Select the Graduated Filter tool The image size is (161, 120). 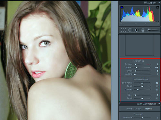(143, 30)
